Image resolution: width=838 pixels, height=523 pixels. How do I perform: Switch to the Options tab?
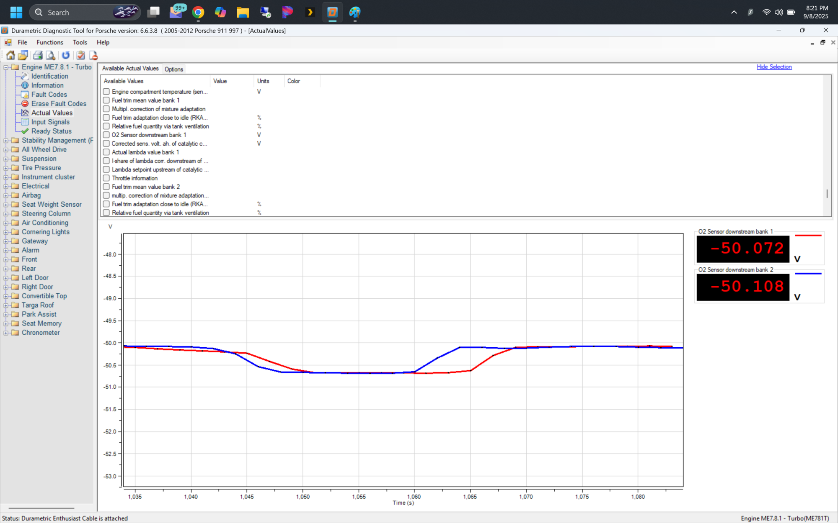(x=173, y=69)
